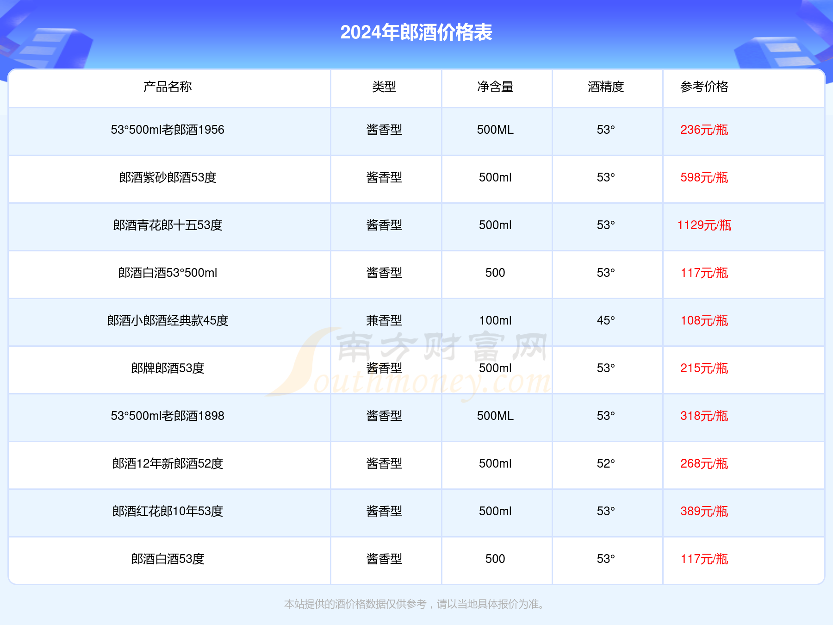Click the 类型 column header
The image size is (833, 625).
click(x=384, y=87)
